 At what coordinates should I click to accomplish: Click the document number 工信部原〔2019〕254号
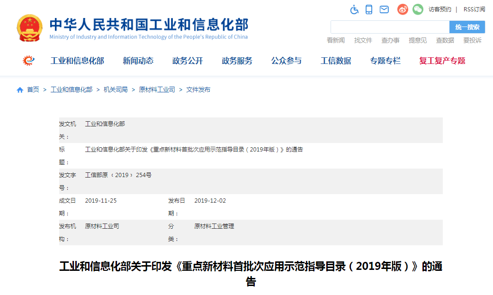tap(118, 175)
